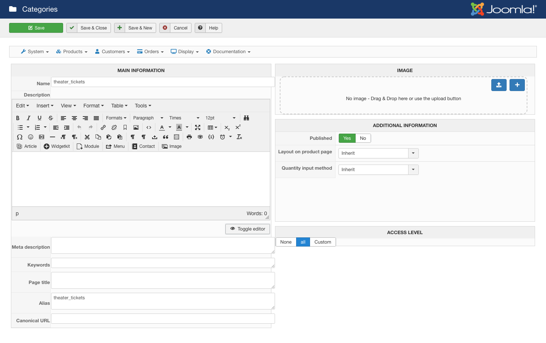
Task: Apply bold formatting in the editor
Action: tap(18, 118)
